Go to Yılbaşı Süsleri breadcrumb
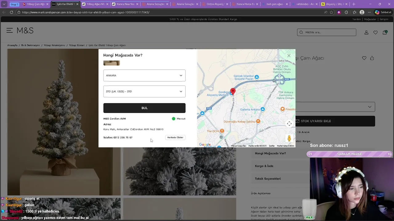Image resolution: width=394 pixels, height=221 pixels. click(x=77, y=45)
